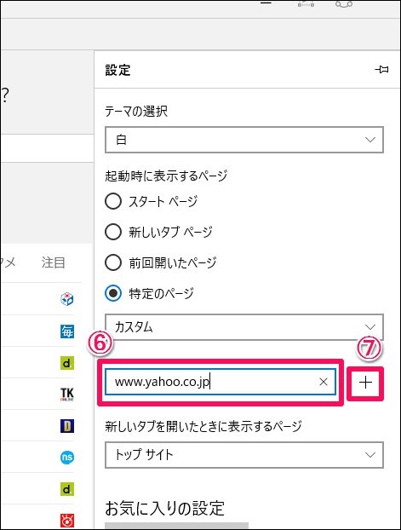Clear the www.yahoo.co.jp URL field

click(x=324, y=382)
